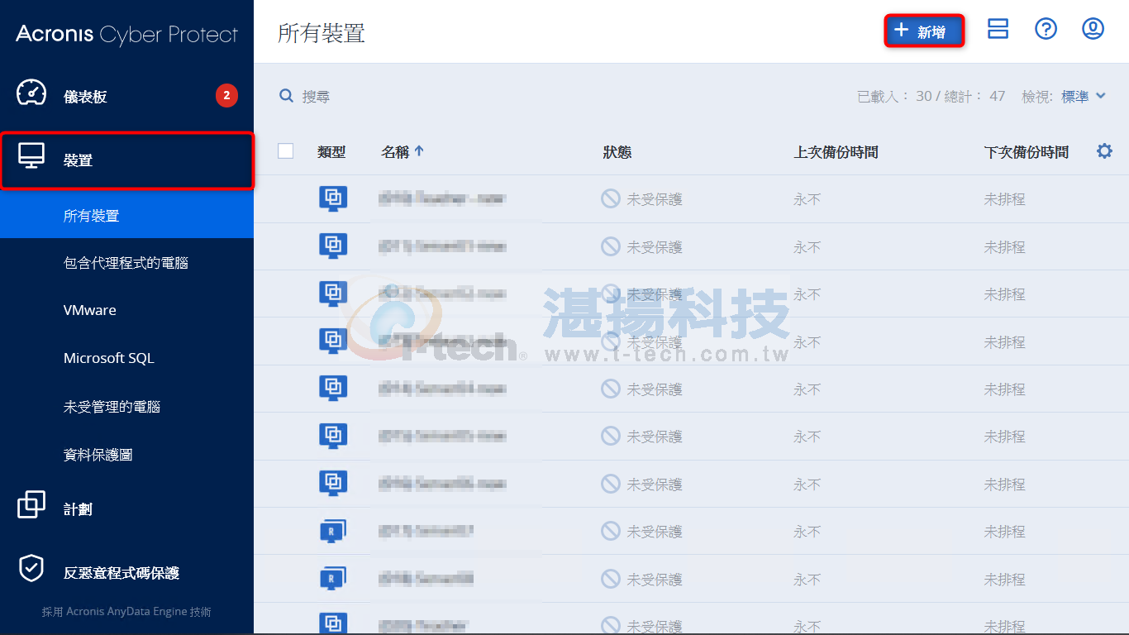Open 所有裝置 in the sidebar
The width and height of the screenshot is (1129, 635).
(x=126, y=215)
